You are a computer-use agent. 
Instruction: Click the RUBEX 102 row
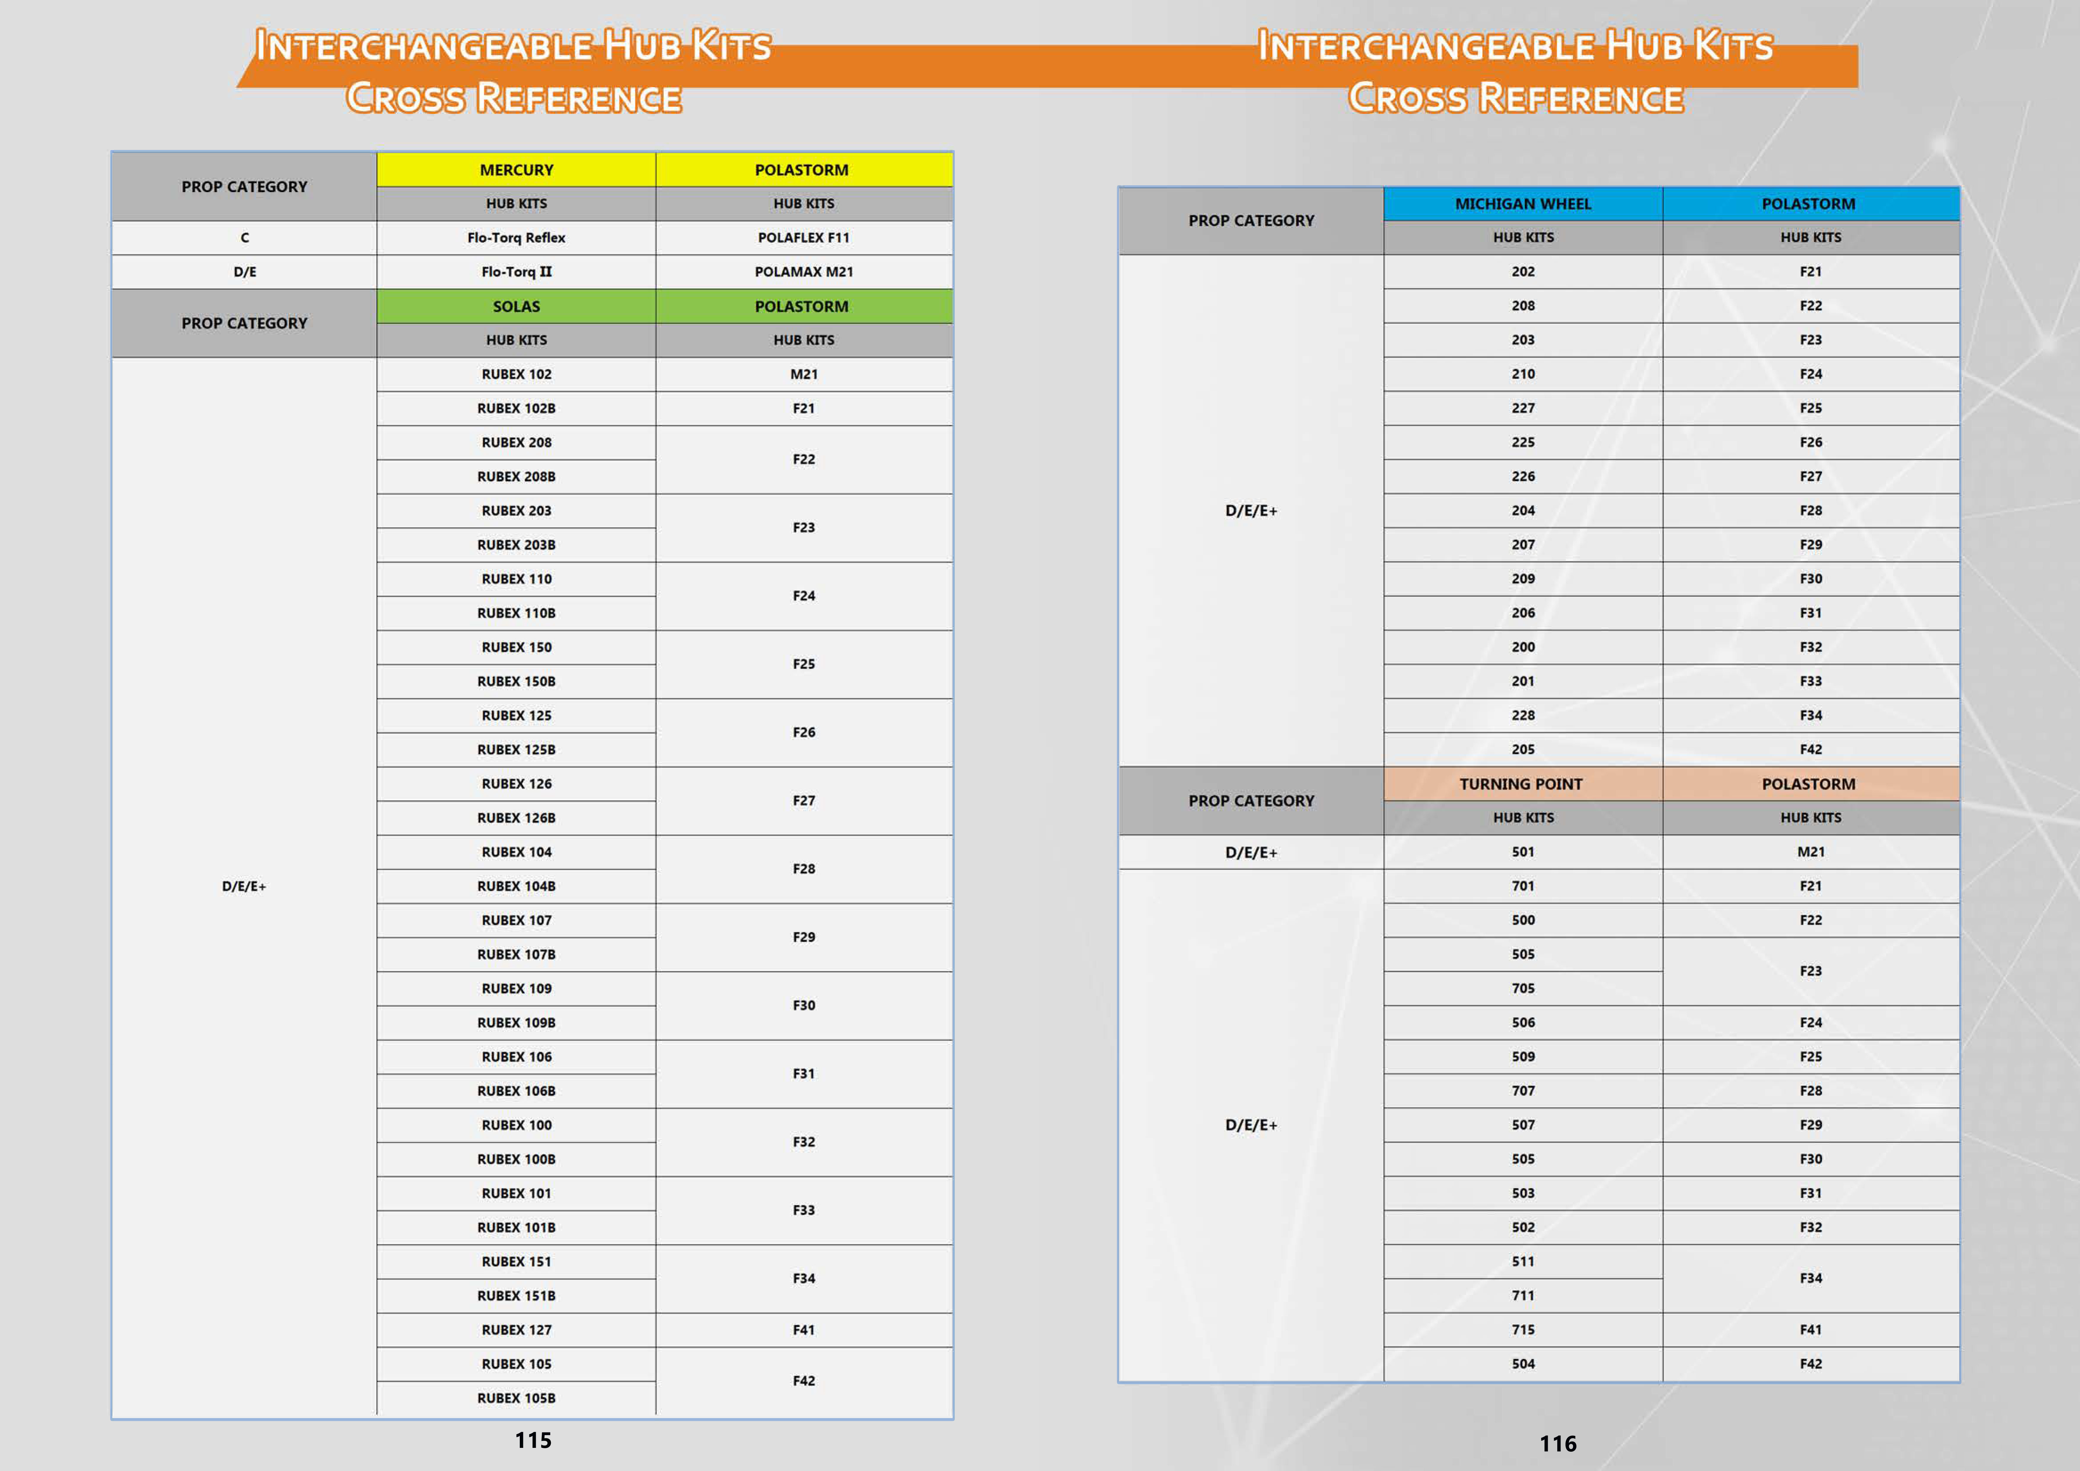(517, 374)
